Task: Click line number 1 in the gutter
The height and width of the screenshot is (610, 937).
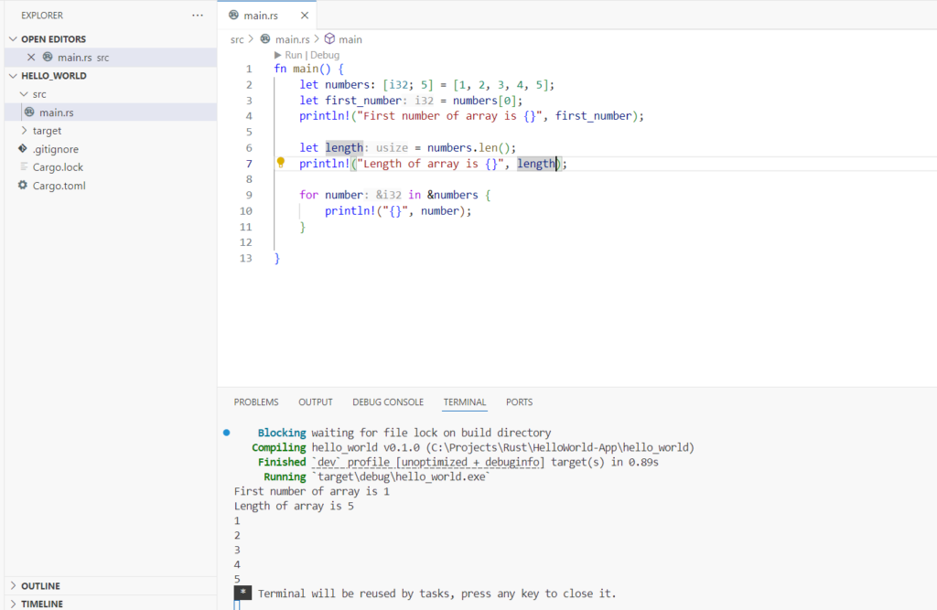Action: click(x=249, y=69)
